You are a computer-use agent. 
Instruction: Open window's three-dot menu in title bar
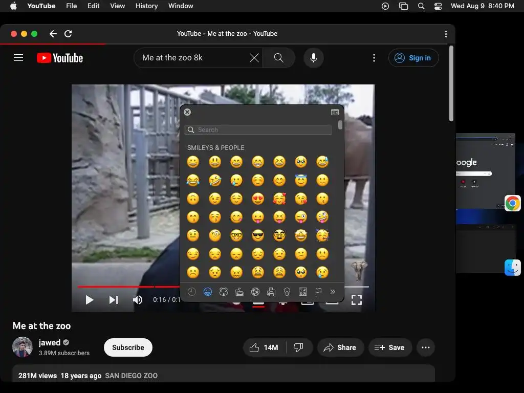point(446,34)
